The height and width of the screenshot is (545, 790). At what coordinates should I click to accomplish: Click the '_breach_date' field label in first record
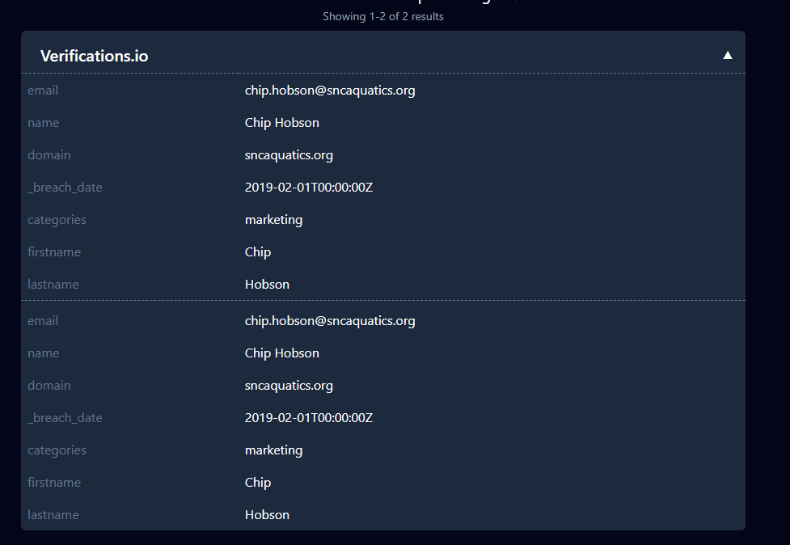pos(65,188)
